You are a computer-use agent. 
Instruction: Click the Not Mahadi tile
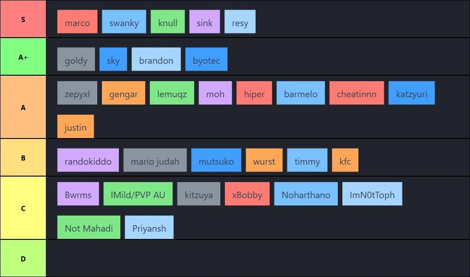click(x=89, y=227)
